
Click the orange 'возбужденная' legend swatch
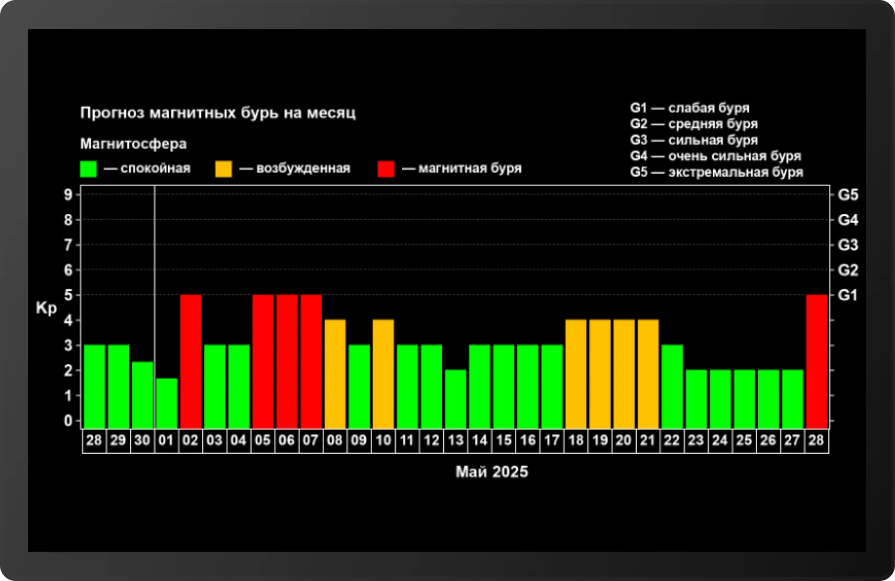click(223, 169)
